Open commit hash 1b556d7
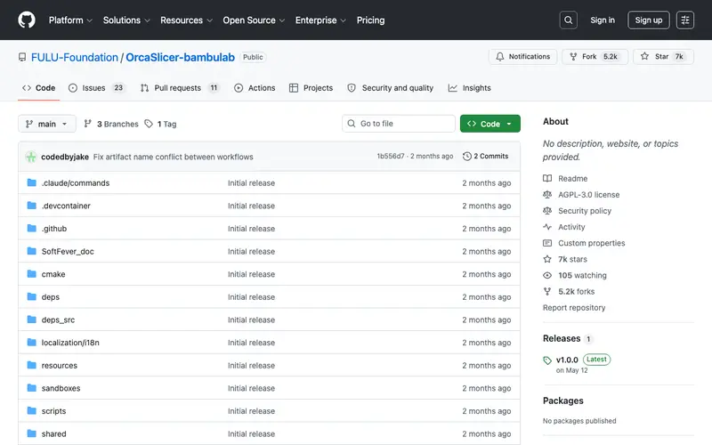 pyautogui.click(x=391, y=157)
